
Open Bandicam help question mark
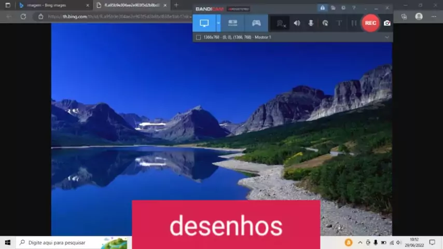pos(354,8)
